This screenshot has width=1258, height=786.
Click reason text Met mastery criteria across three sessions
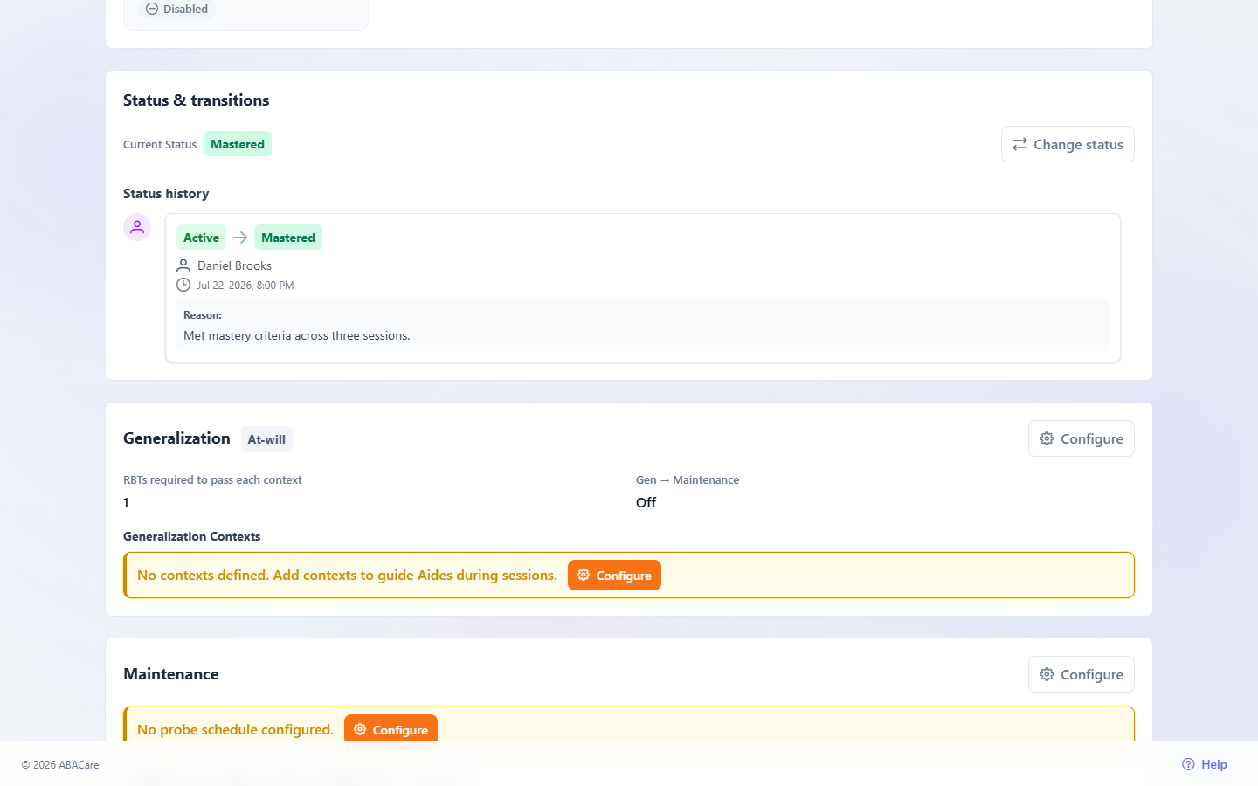297,335
